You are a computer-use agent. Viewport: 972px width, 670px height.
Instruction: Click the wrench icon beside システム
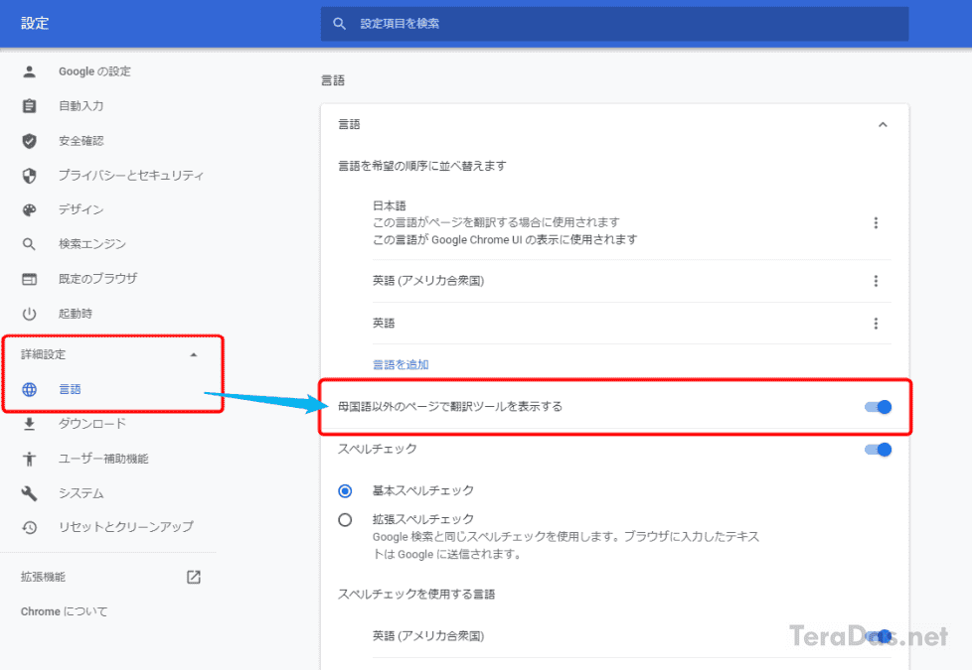point(29,493)
